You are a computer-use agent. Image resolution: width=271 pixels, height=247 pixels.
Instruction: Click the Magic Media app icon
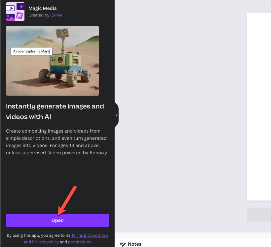click(15, 12)
